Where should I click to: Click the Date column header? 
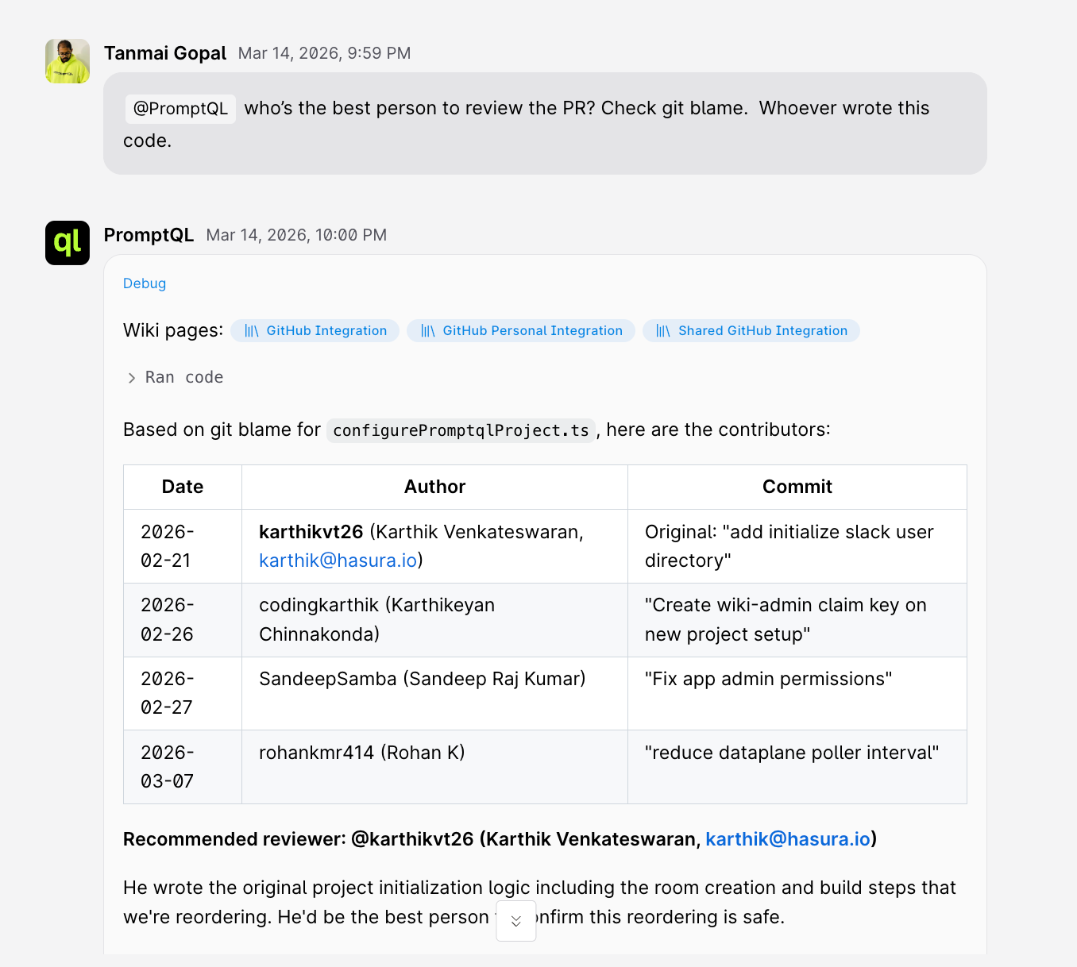click(183, 487)
